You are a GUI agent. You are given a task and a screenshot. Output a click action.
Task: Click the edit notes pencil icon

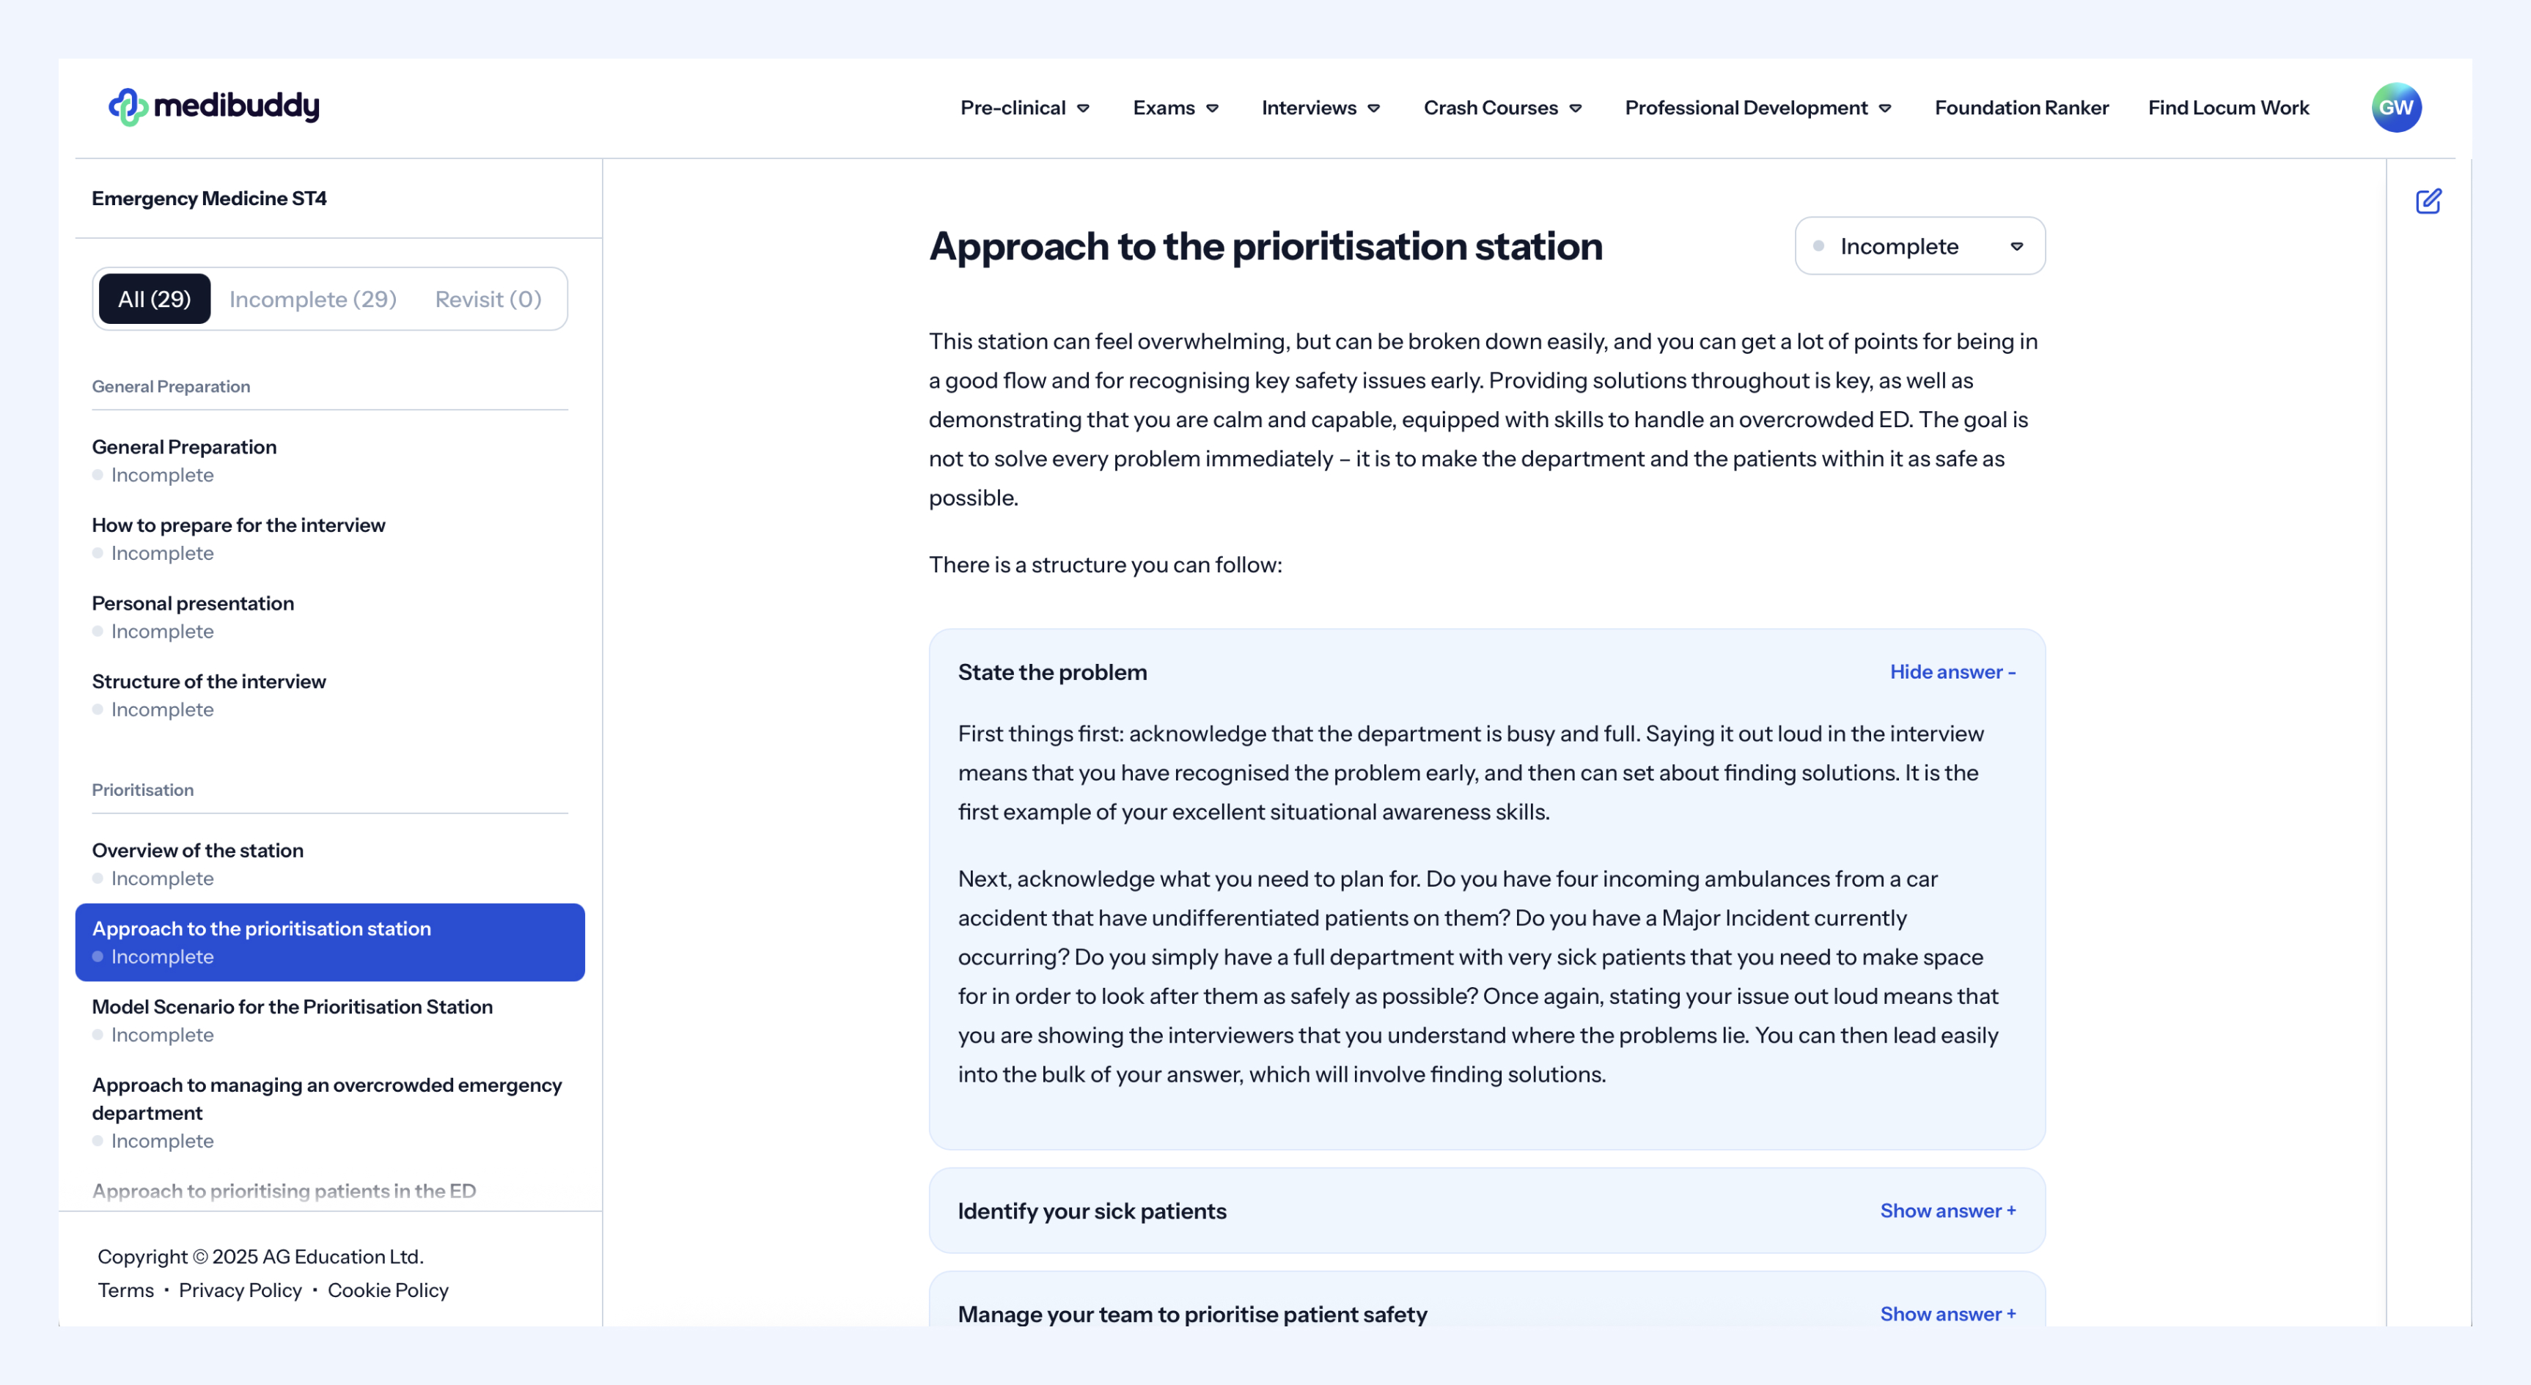coord(2428,202)
